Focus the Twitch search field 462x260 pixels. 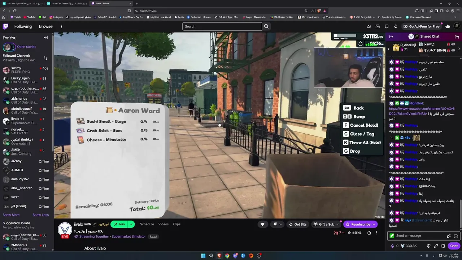pyautogui.click(x=222, y=26)
